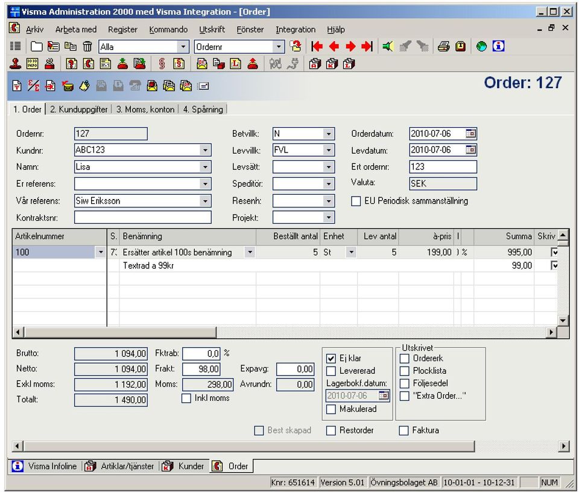This screenshot has height=492, width=579.
Task: Create a new record with the blank page icon
Action: point(36,46)
